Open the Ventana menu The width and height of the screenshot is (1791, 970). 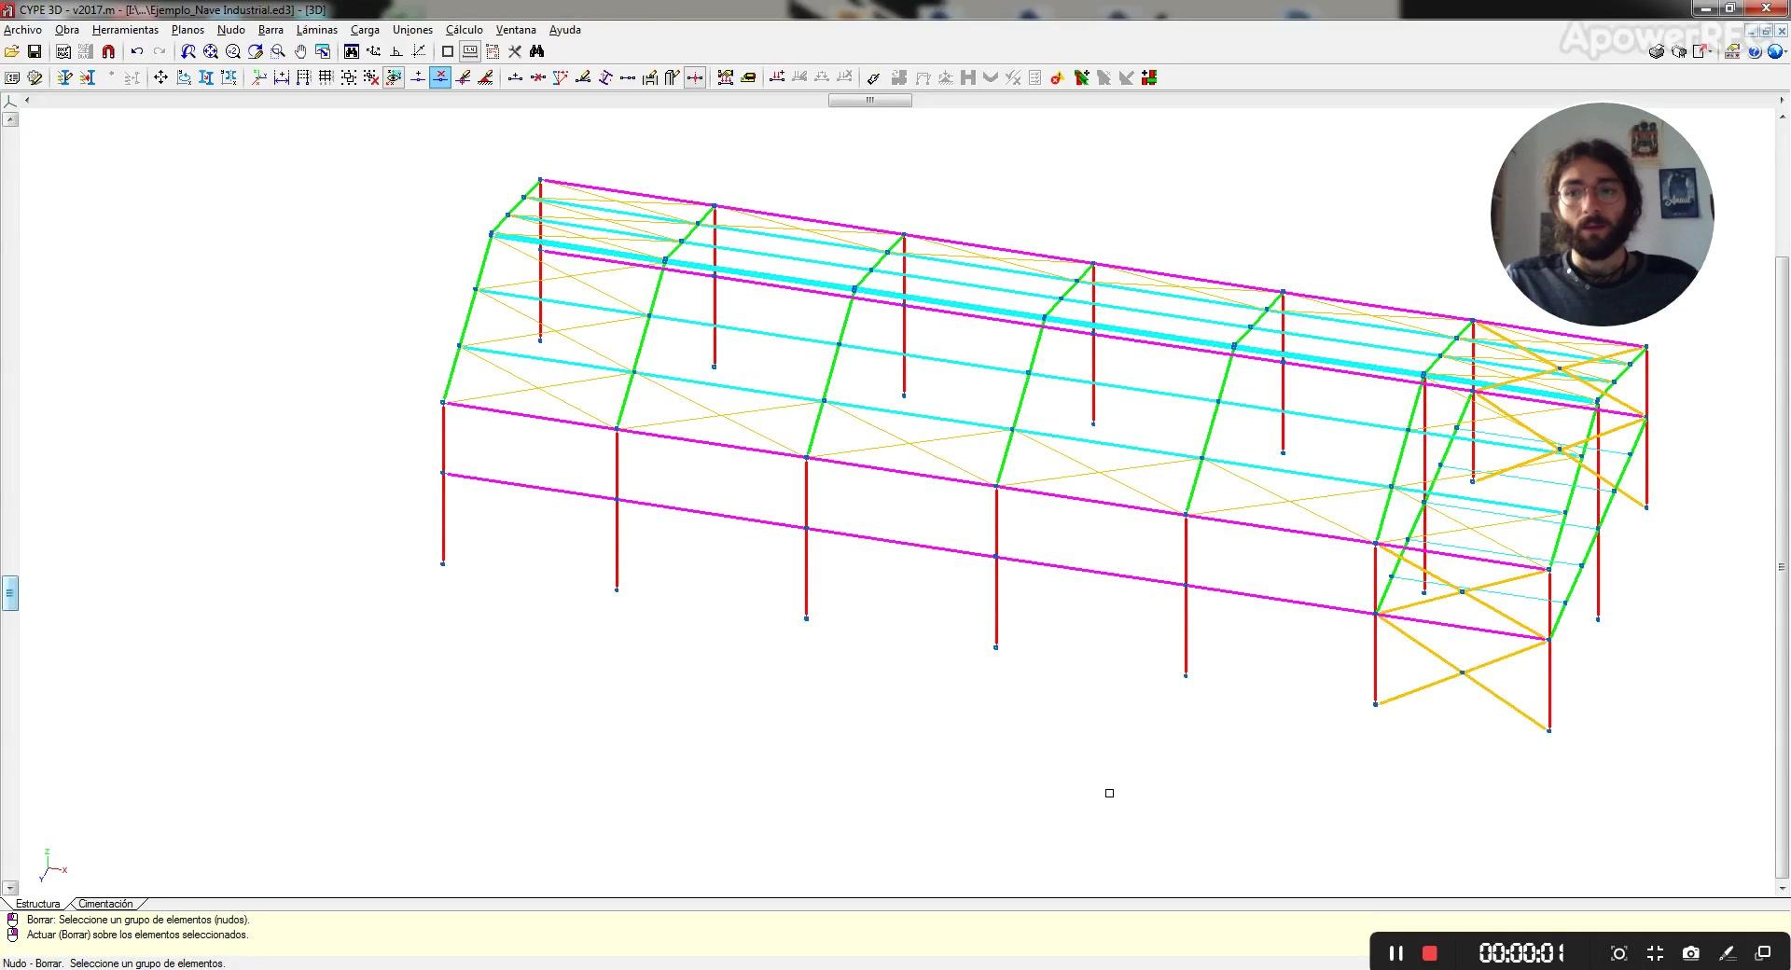516,30
